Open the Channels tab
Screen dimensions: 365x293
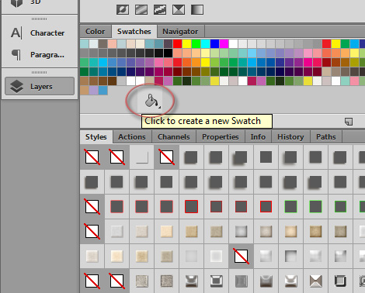[x=174, y=137]
